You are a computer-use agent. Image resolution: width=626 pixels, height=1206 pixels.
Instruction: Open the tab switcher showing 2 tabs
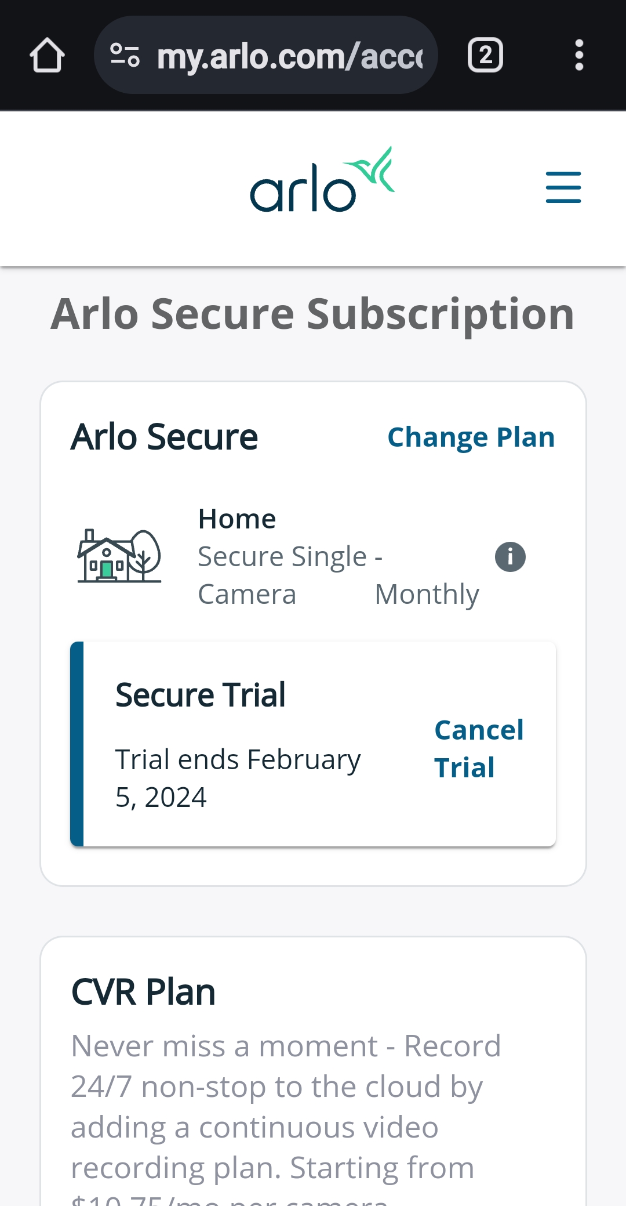coord(485,56)
